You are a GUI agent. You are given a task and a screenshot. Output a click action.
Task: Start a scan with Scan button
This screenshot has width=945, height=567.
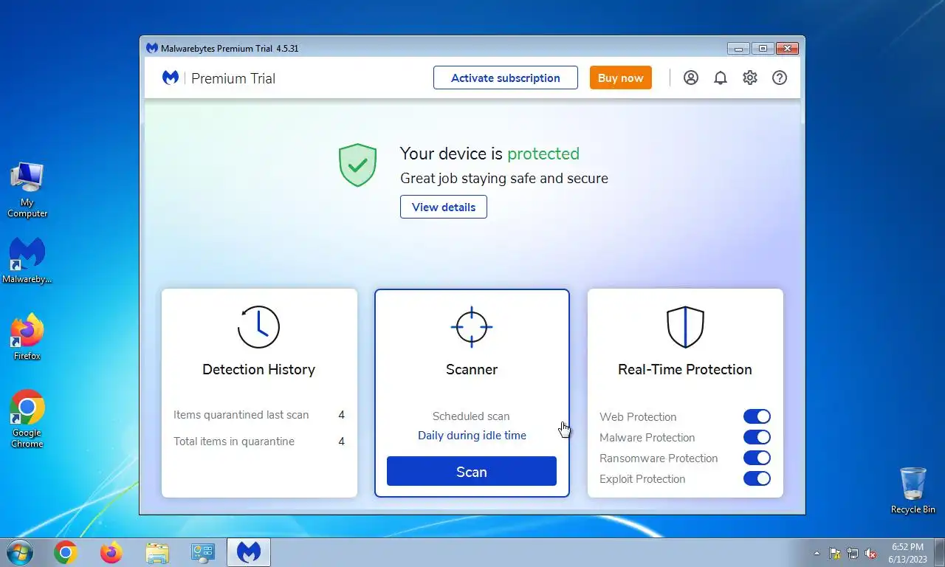click(x=472, y=471)
